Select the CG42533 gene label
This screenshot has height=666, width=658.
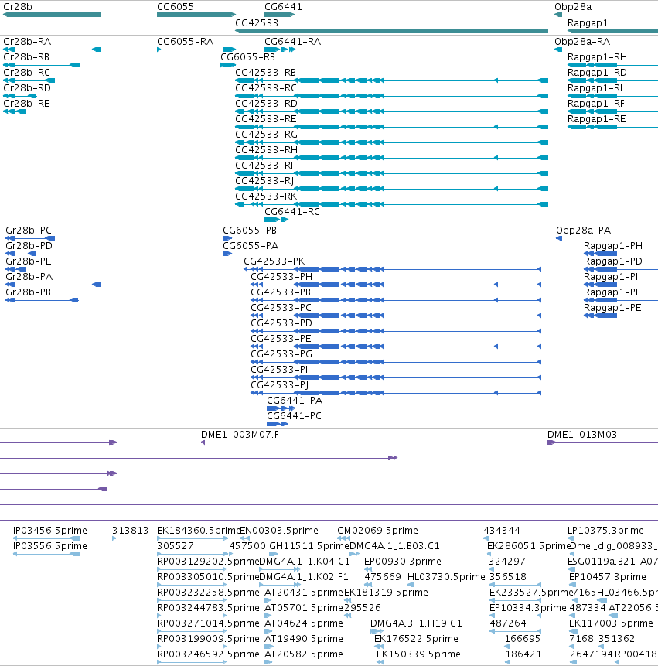point(257,23)
